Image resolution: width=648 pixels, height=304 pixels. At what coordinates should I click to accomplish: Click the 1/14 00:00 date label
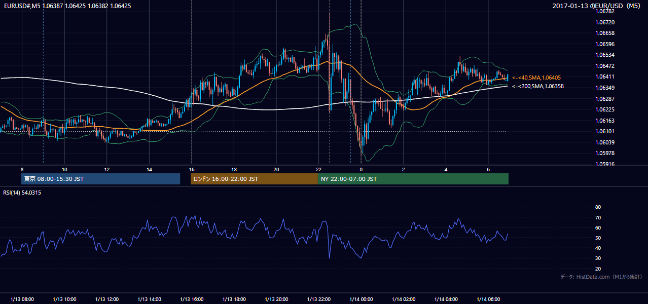pos(361,299)
